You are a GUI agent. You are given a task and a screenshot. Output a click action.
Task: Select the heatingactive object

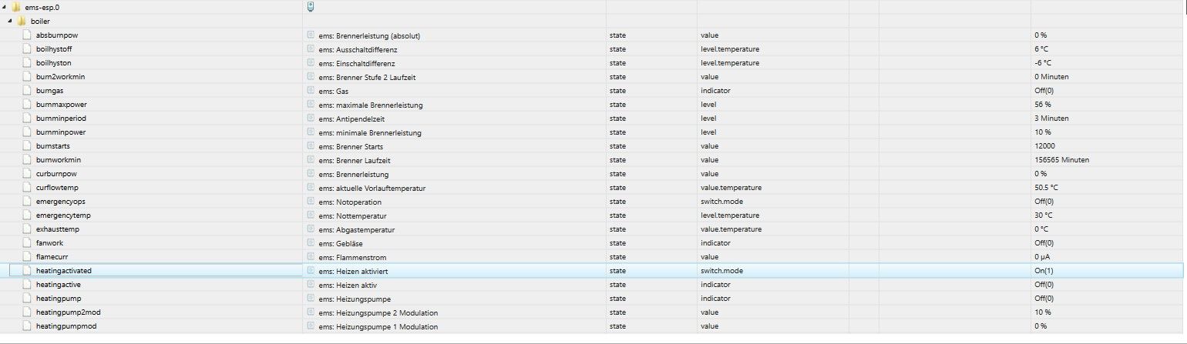point(59,285)
